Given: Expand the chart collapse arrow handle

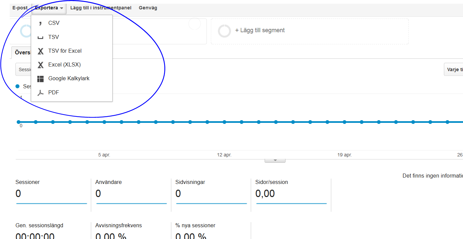Looking at the screenshot, I should [x=275, y=160].
